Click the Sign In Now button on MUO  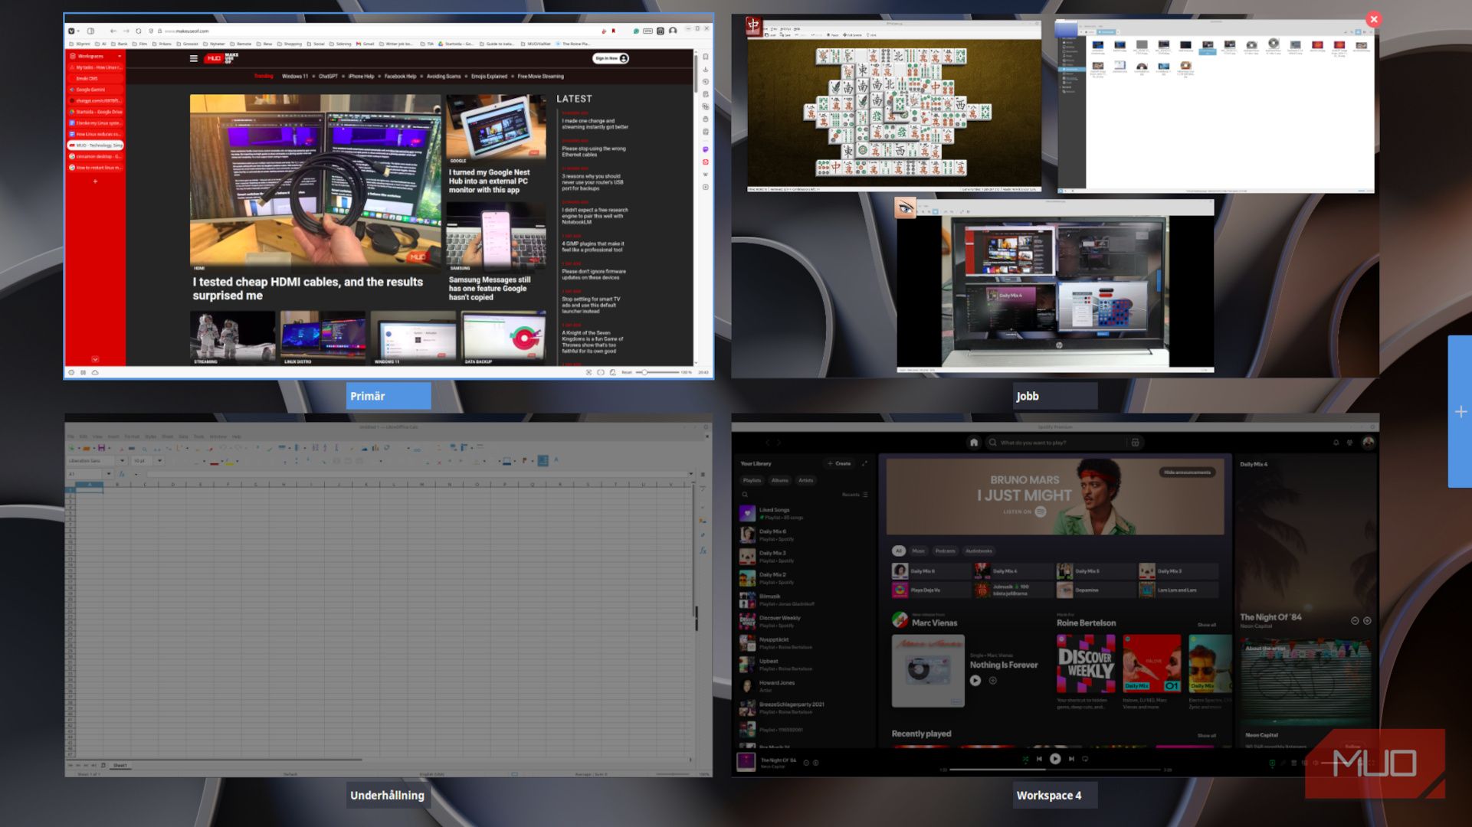tap(611, 58)
